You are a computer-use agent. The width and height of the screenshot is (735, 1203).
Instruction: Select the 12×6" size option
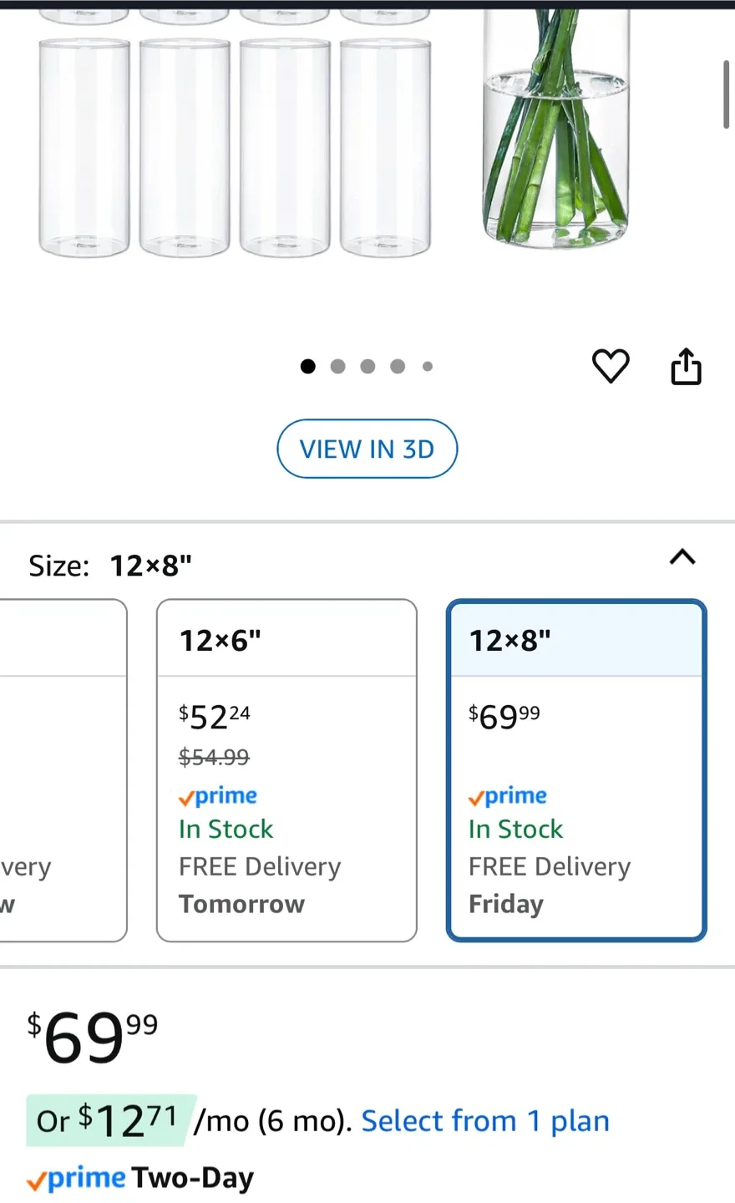tap(286, 769)
